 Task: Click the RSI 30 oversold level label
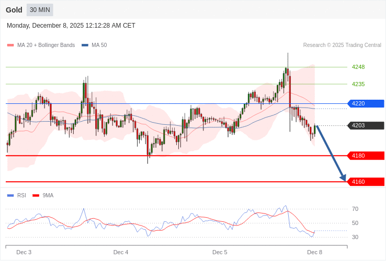pyautogui.click(x=355, y=237)
